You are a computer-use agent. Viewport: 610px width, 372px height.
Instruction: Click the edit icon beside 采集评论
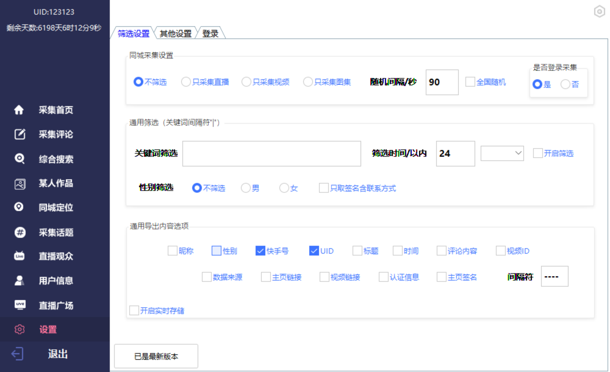click(x=20, y=134)
